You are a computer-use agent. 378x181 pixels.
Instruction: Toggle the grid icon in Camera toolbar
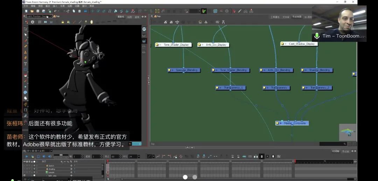pos(40,22)
